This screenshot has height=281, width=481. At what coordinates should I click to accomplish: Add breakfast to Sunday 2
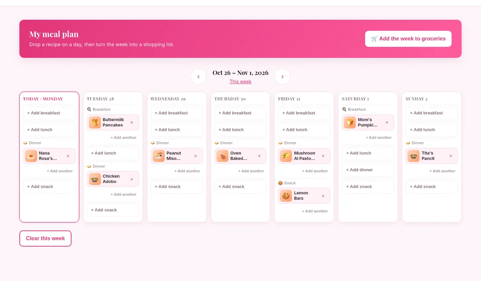click(432, 113)
